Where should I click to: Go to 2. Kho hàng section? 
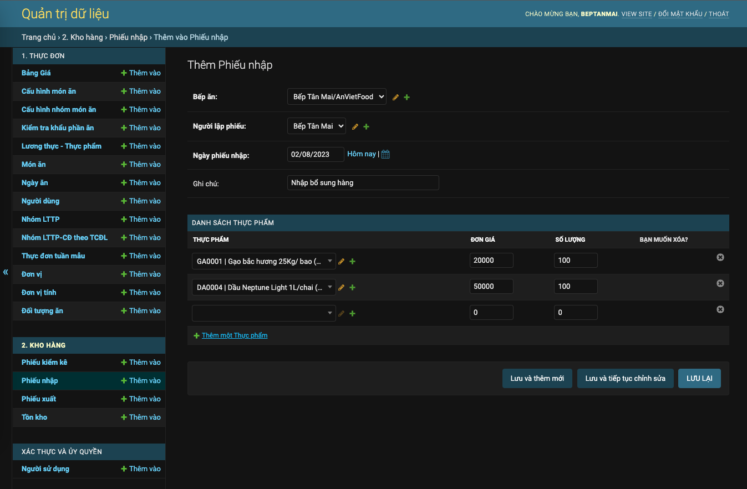(x=42, y=345)
